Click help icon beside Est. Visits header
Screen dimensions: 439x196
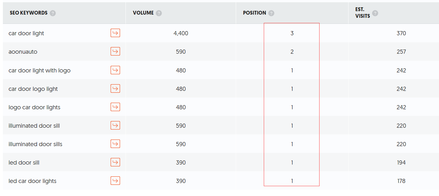click(x=375, y=13)
